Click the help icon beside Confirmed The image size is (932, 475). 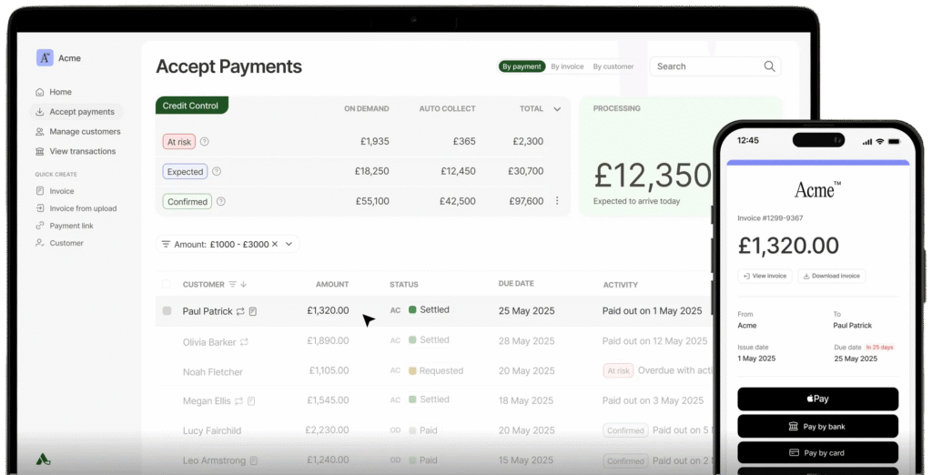tap(221, 202)
